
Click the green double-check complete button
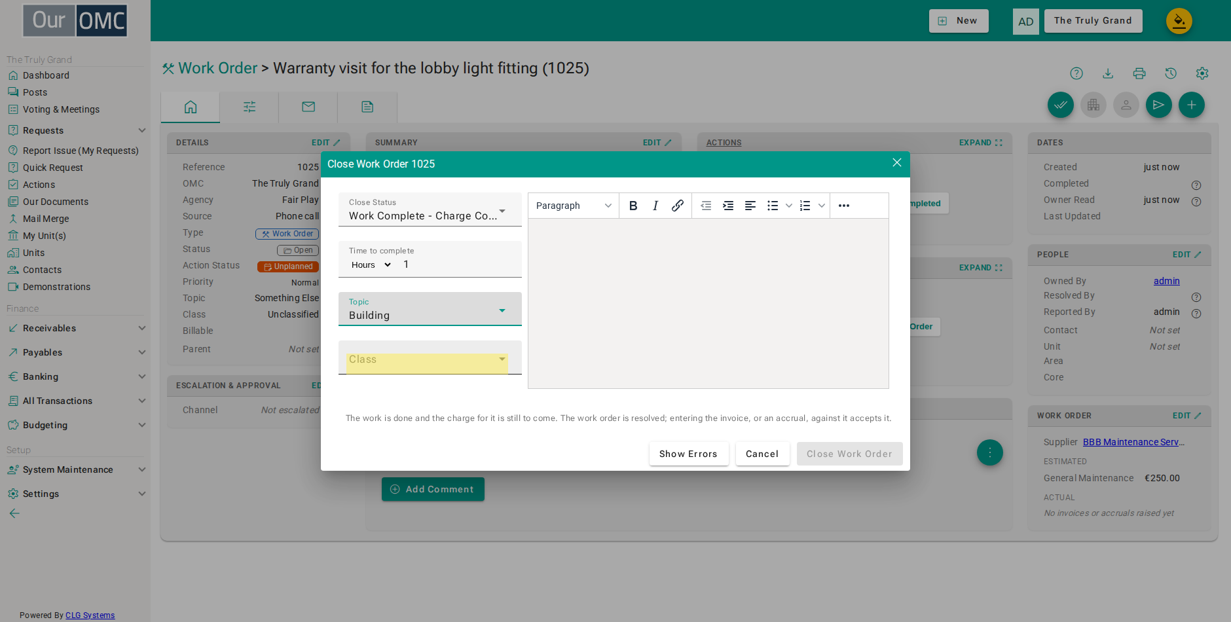[1061, 105]
